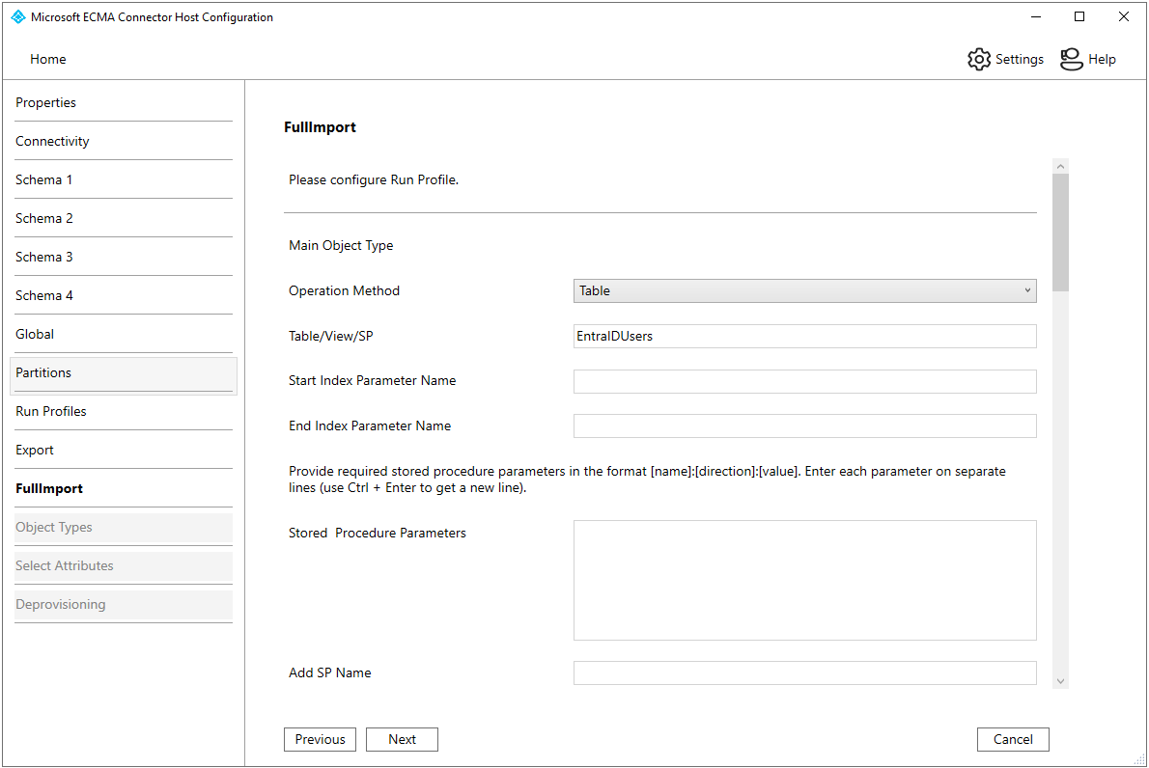1149x768 pixels.
Task: Open the Run Profiles page
Action: click(51, 411)
